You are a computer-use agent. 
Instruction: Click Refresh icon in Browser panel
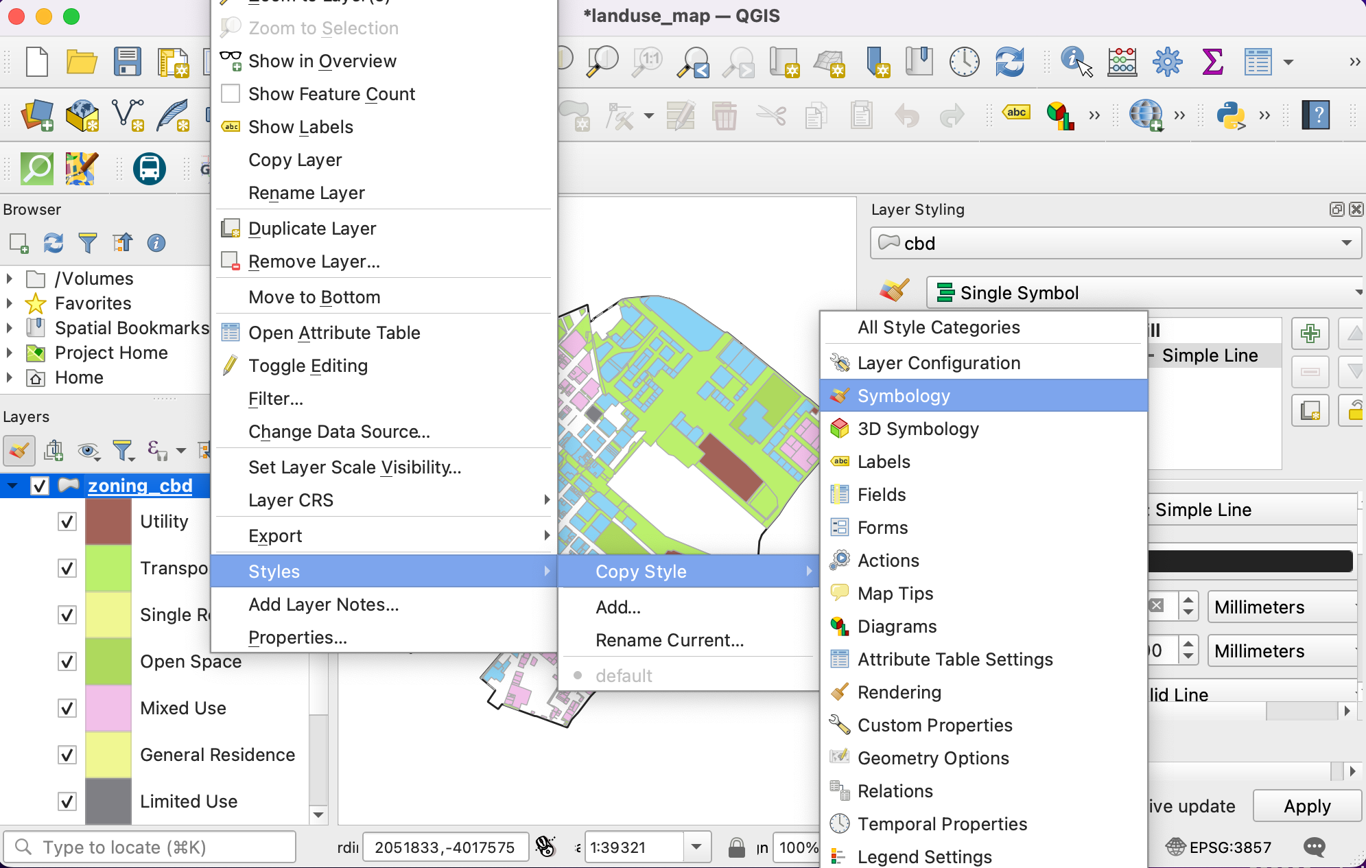coord(53,243)
